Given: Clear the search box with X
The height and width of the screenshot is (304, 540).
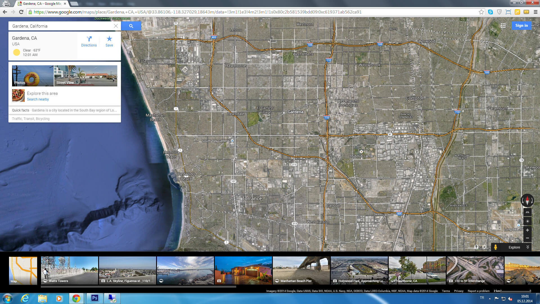Looking at the screenshot, I should 116,26.
